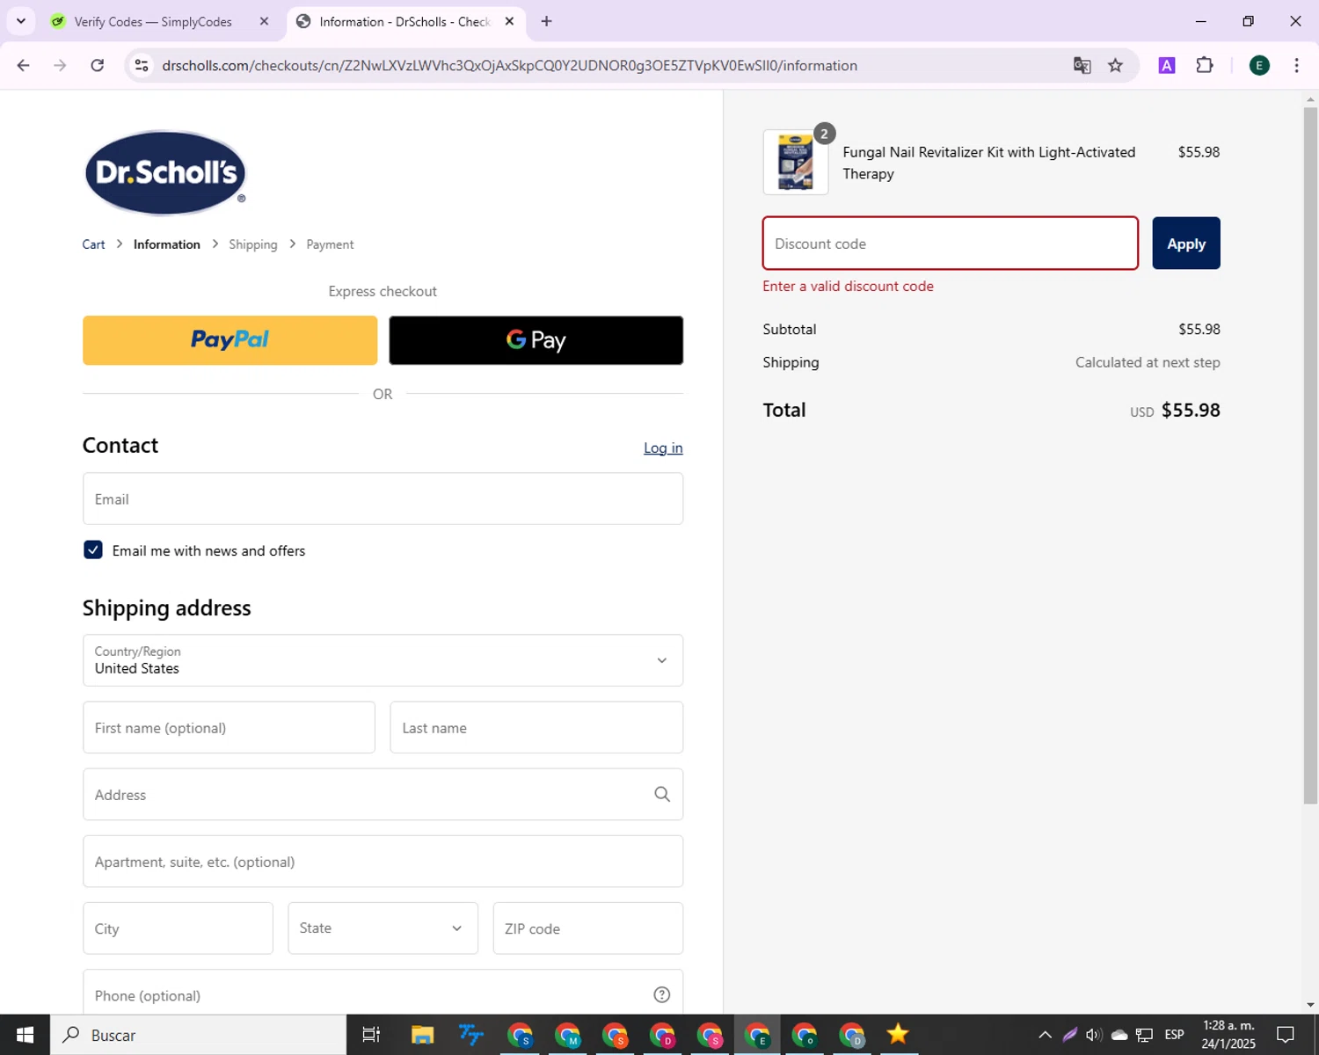Pay with the Google Pay button

click(x=536, y=340)
